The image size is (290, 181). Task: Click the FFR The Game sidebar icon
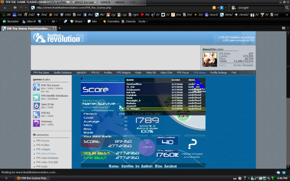(x=36, y=87)
